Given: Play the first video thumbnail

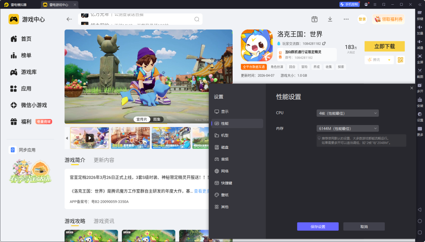Looking at the screenshot, I should pos(89,138).
